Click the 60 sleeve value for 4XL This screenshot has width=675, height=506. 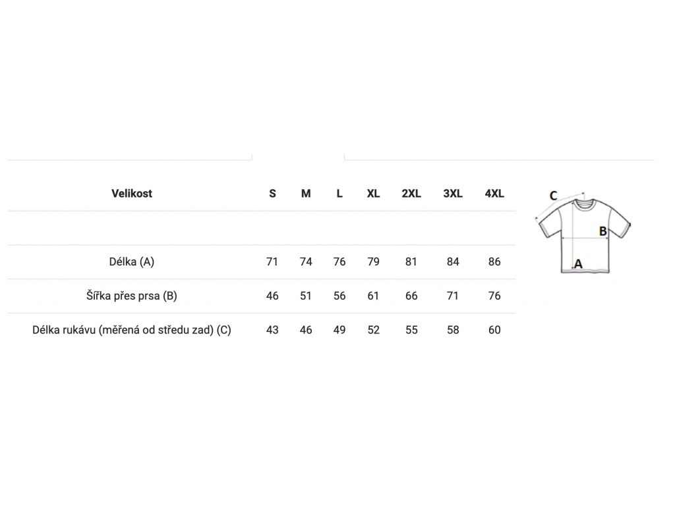[494, 330]
